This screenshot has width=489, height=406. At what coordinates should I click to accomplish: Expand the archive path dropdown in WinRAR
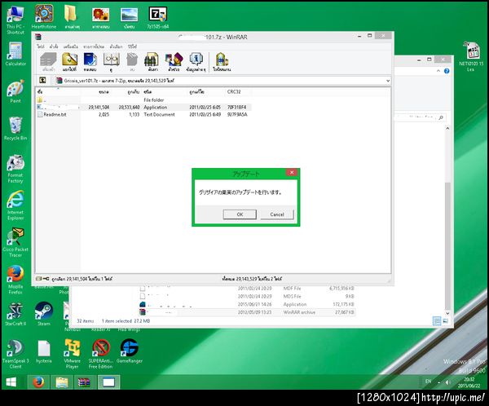pyautogui.click(x=388, y=81)
